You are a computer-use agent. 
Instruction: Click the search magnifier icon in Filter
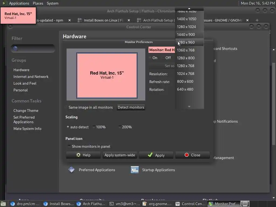point(15,49)
